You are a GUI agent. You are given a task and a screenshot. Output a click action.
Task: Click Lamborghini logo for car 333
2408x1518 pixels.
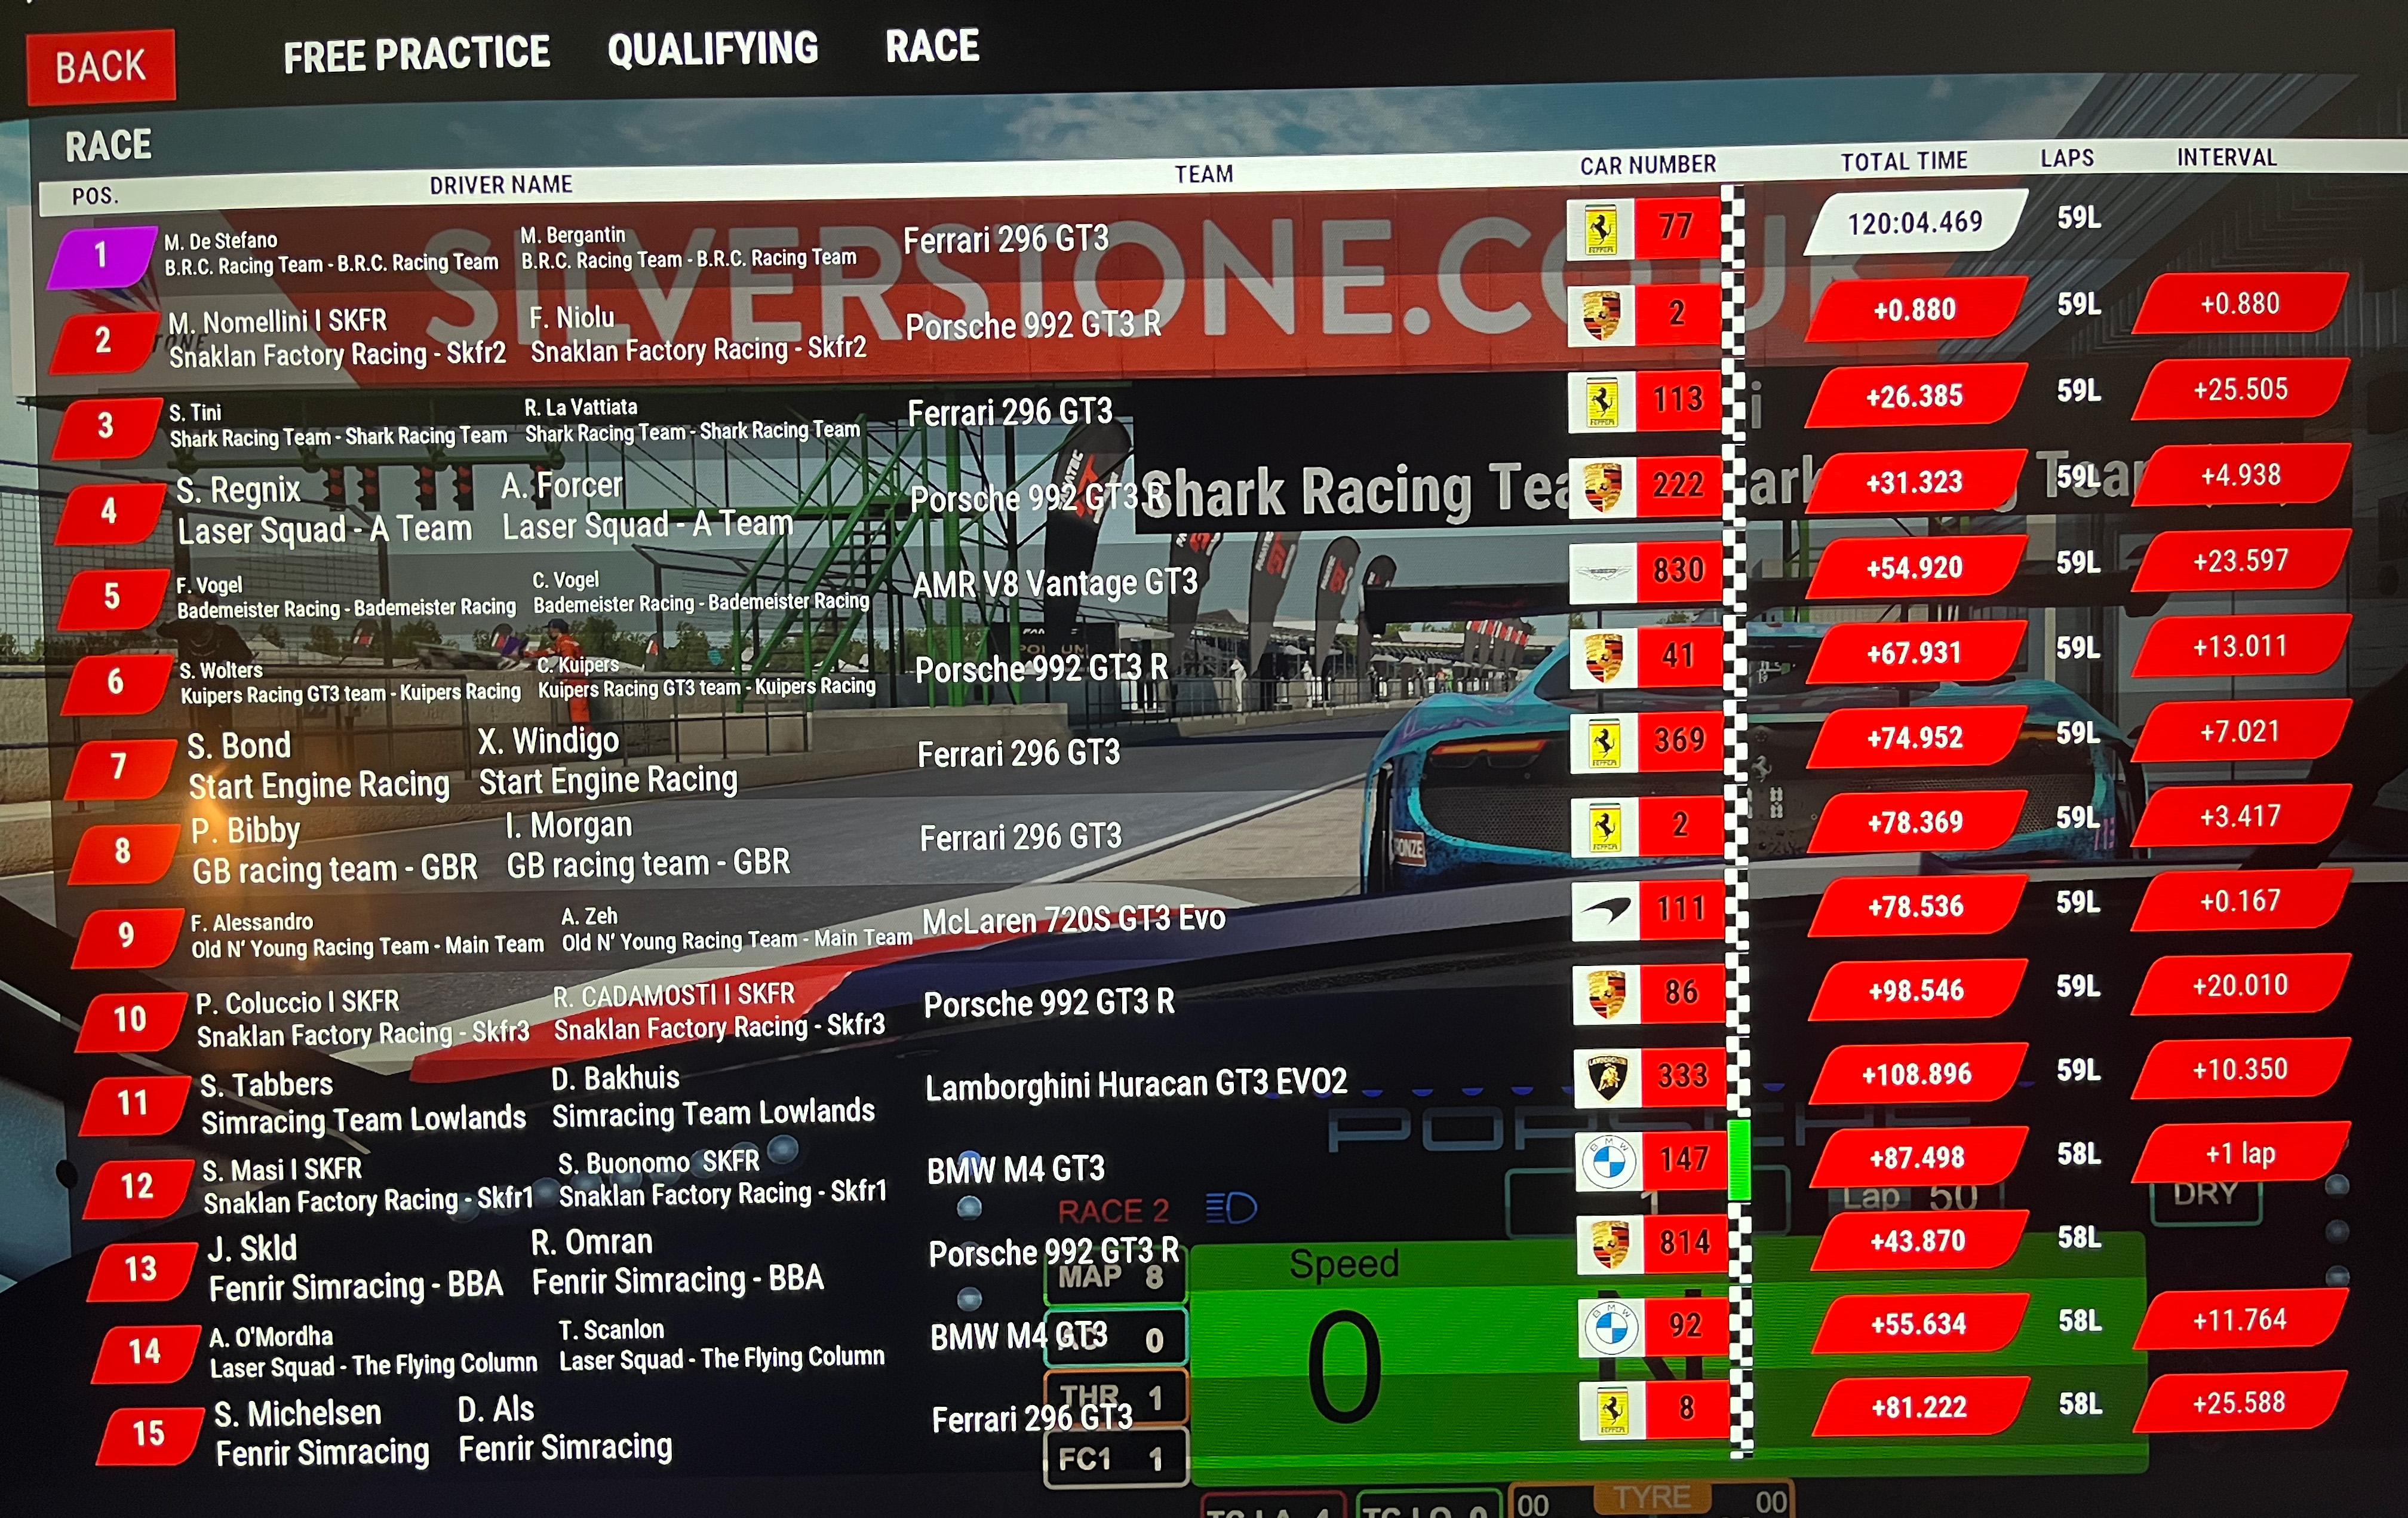click(x=1608, y=1078)
